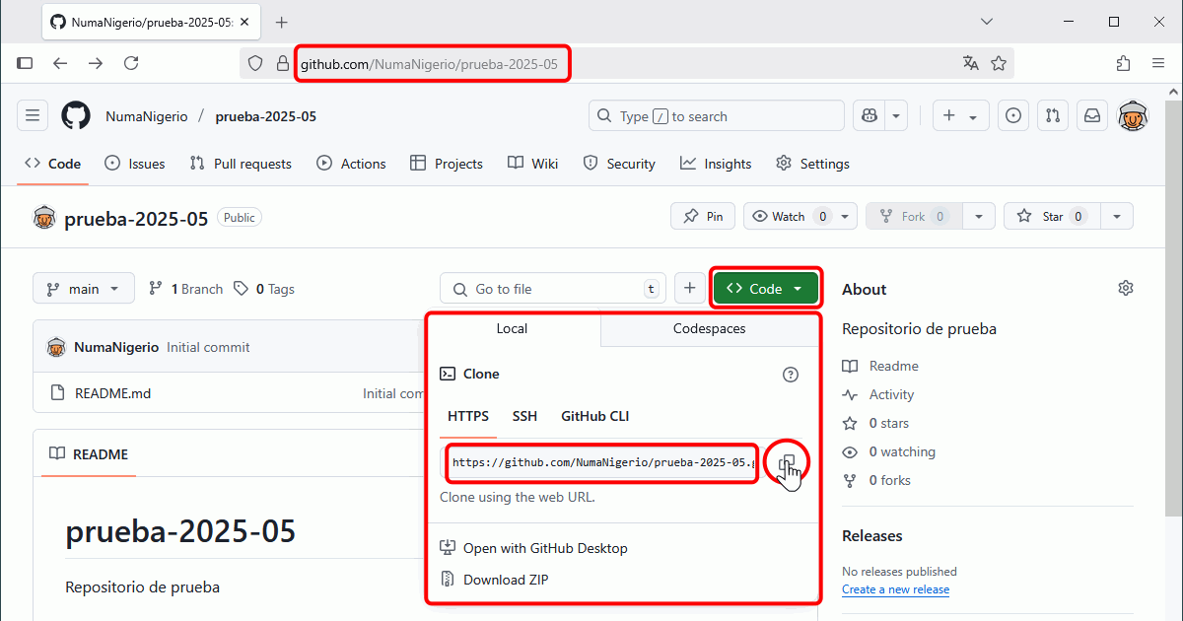Viewport: 1183px width, 621px height.
Task: Click the 0 Tags link
Action: coord(264,289)
